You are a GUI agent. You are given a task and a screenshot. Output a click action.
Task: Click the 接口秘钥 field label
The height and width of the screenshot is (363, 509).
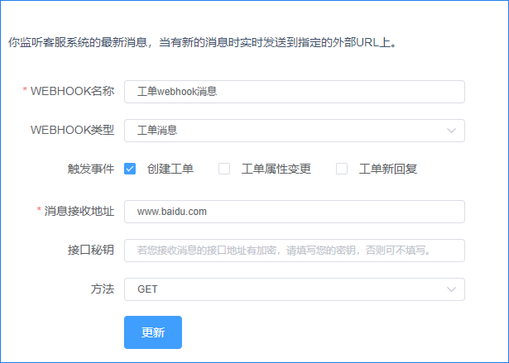point(90,251)
